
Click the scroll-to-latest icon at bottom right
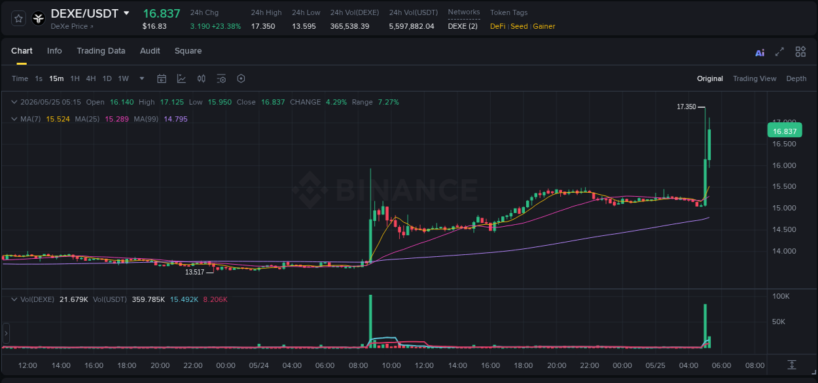tap(792, 365)
